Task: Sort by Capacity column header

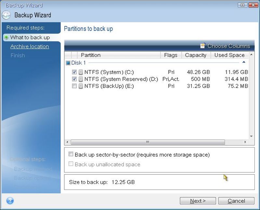Action: click(x=195, y=55)
